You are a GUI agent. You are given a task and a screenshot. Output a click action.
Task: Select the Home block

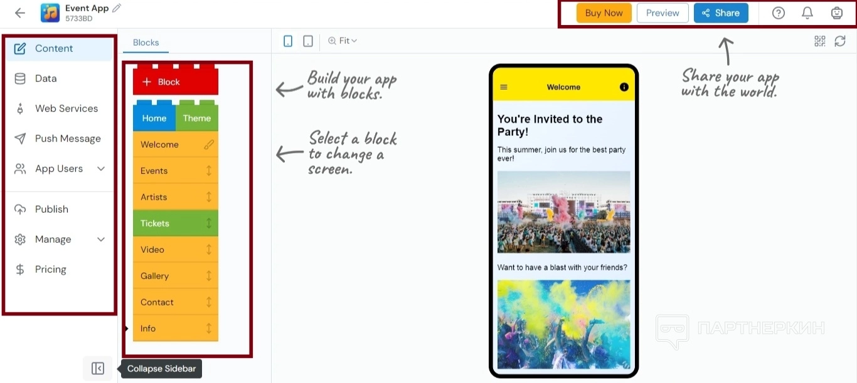click(x=154, y=118)
